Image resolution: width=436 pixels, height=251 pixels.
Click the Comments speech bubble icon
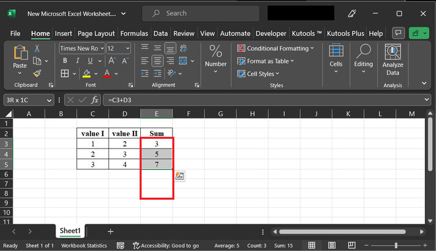coord(398,34)
